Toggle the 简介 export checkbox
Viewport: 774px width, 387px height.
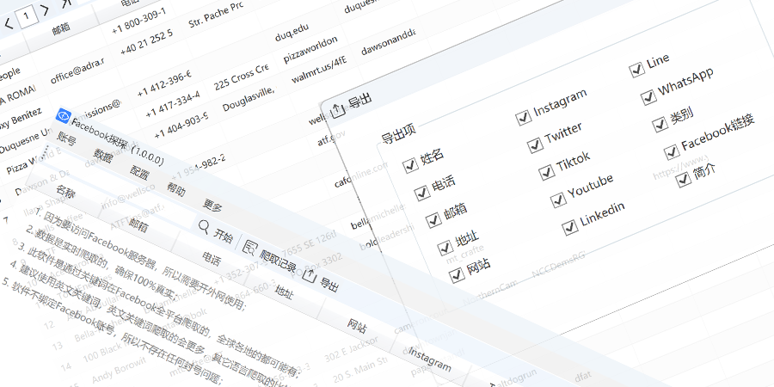685,179
